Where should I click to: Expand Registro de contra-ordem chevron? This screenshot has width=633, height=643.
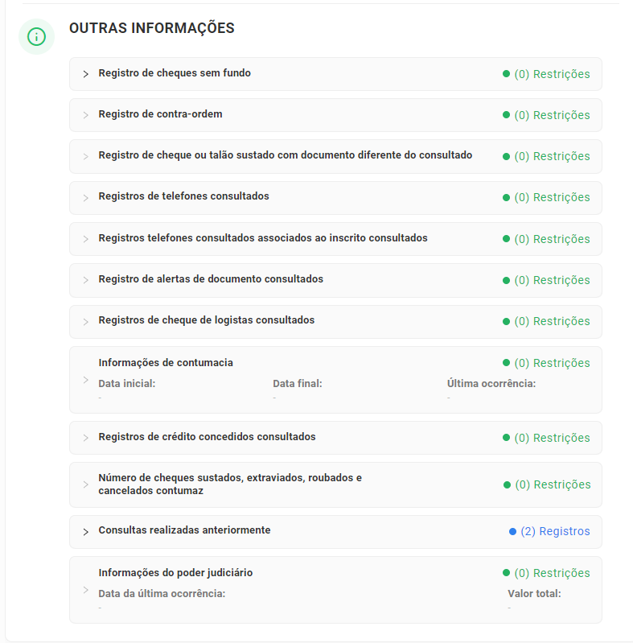(86, 115)
